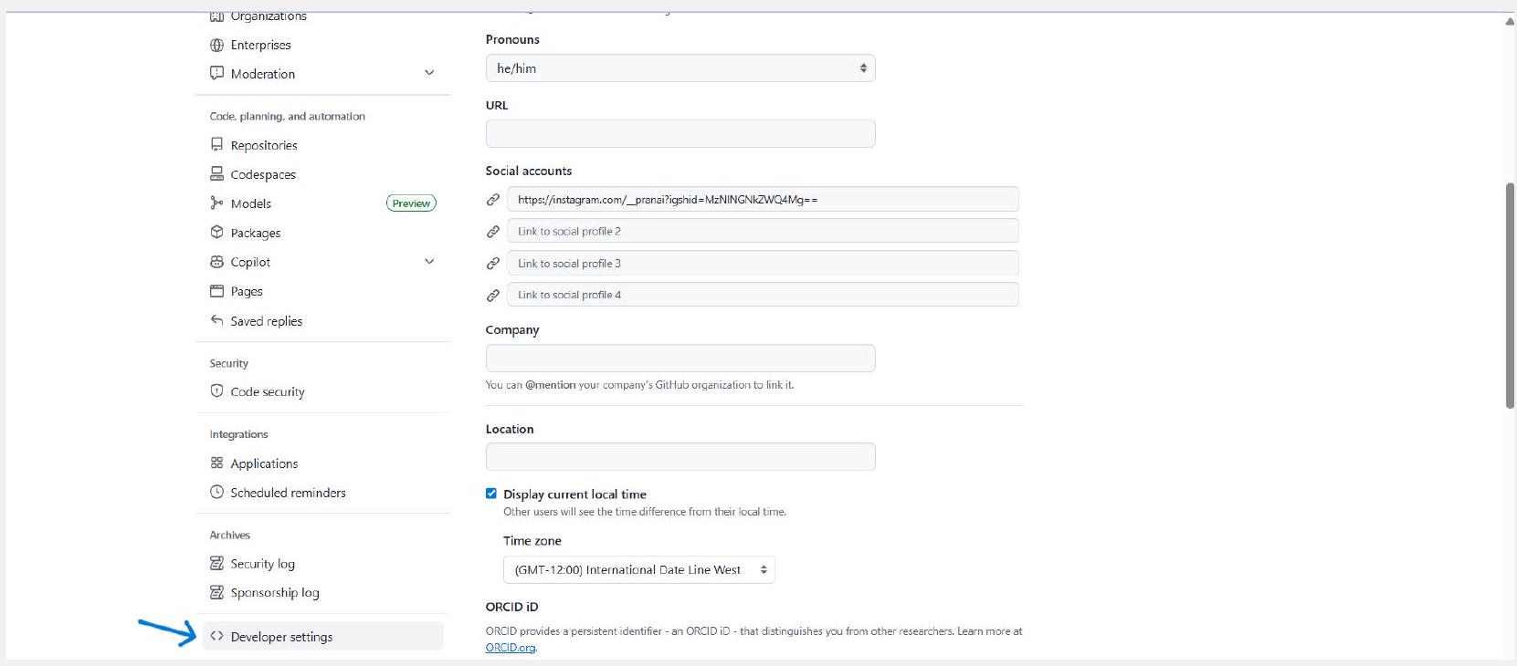Viewport: 1517px width, 666px height.
Task: Click Link to social profile 3 field
Action: [x=763, y=263]
